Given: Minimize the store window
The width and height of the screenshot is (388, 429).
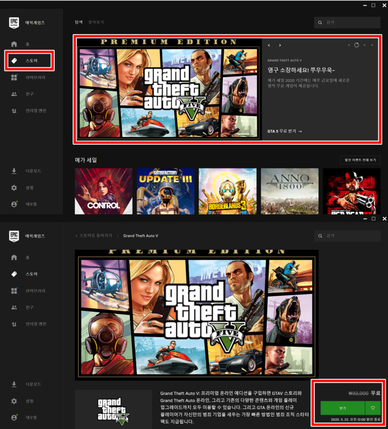Looking at the screenshot, I should (365, 6).
